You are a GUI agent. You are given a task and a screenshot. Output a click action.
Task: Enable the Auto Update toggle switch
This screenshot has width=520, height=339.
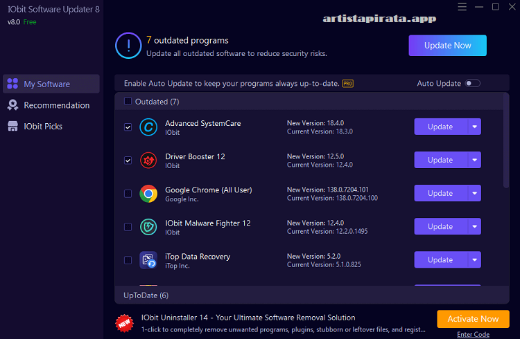472,84
